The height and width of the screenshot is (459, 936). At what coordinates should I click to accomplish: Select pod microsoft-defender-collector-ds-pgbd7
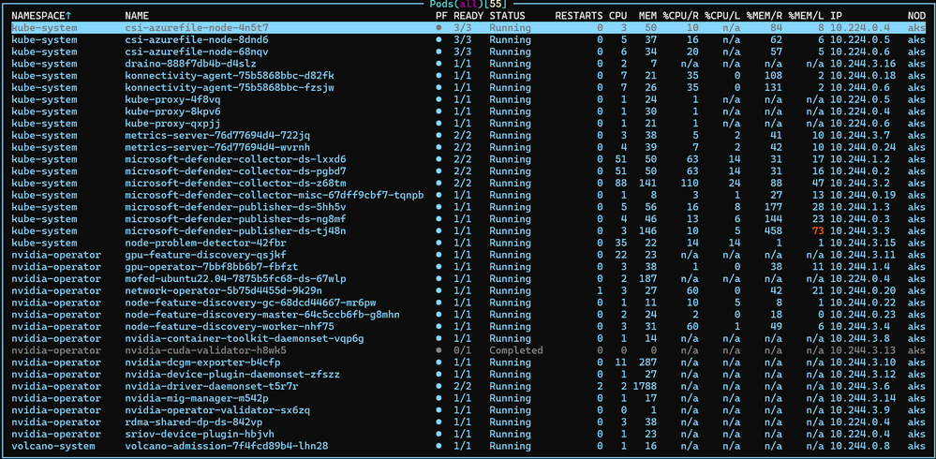[x=468, y=170]
